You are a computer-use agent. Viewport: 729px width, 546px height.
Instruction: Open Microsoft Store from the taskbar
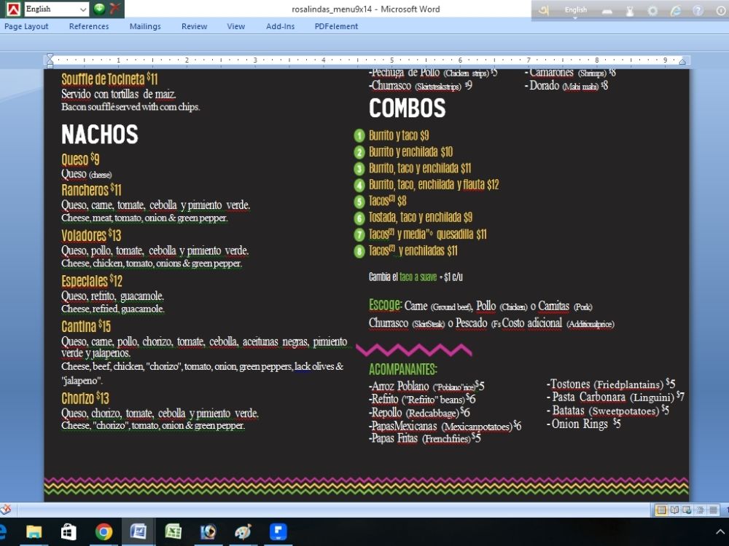coord(69,531)
